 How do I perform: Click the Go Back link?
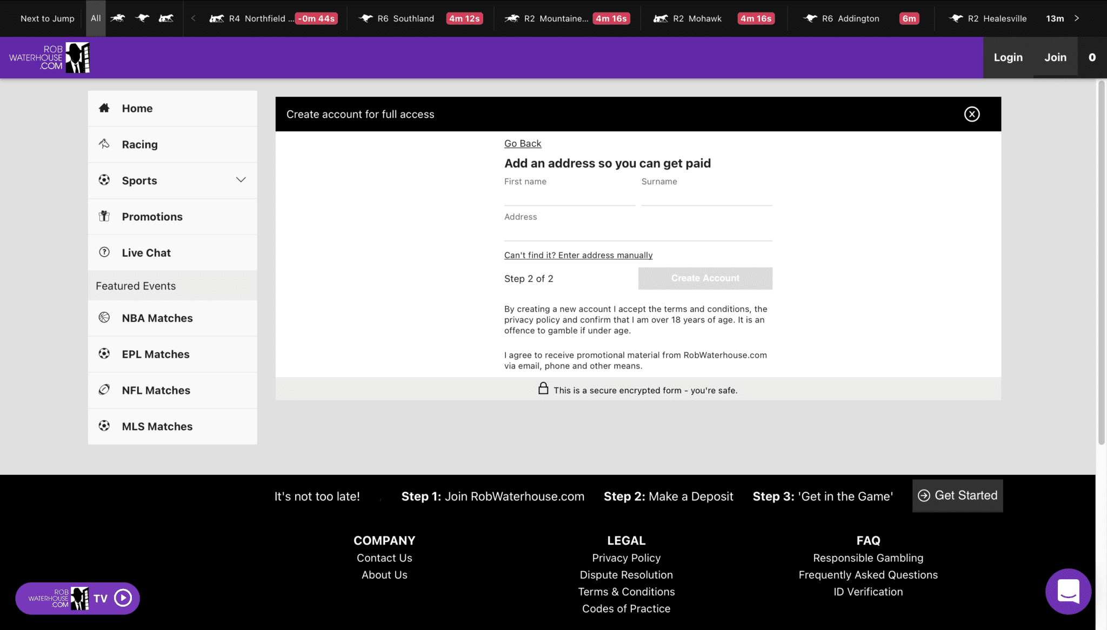[x=523, y=144]
